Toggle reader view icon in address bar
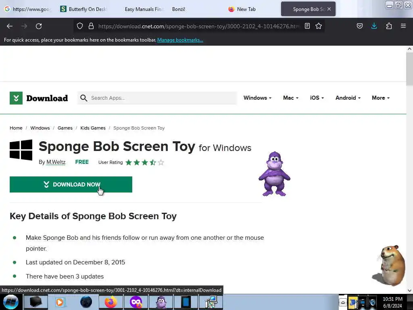This screenshot has height=310, width=413. pos(307,26)
